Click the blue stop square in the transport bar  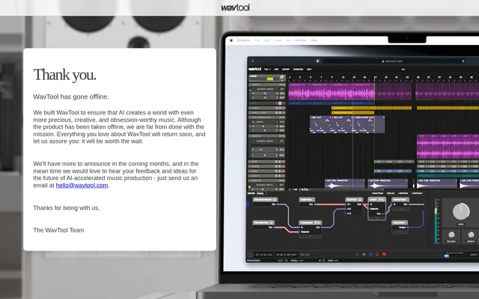(x=370, y=254)
